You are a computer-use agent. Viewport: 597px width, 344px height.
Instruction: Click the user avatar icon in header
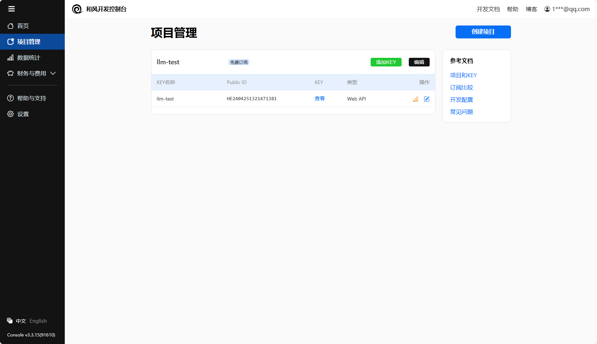(547, 9)
